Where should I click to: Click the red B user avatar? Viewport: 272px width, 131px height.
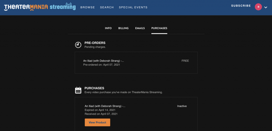pyautogui.click(x=258, y=7)
